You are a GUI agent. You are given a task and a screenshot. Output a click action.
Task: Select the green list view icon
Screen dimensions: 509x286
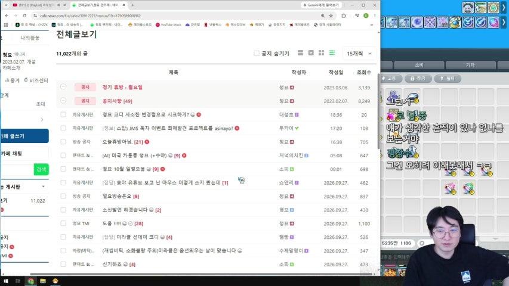coord(332,53)
